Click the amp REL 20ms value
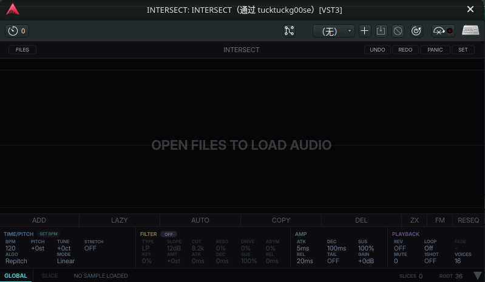The width and height of the screenshot is (485, 282). 305,261
